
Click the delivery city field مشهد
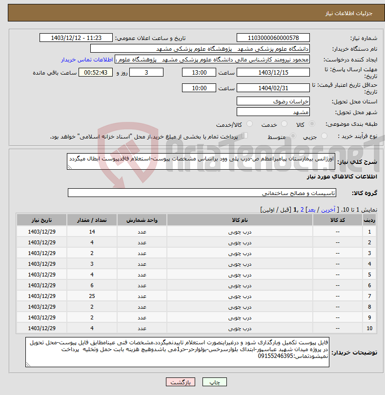pyautogui.click(x=273, y=112)
